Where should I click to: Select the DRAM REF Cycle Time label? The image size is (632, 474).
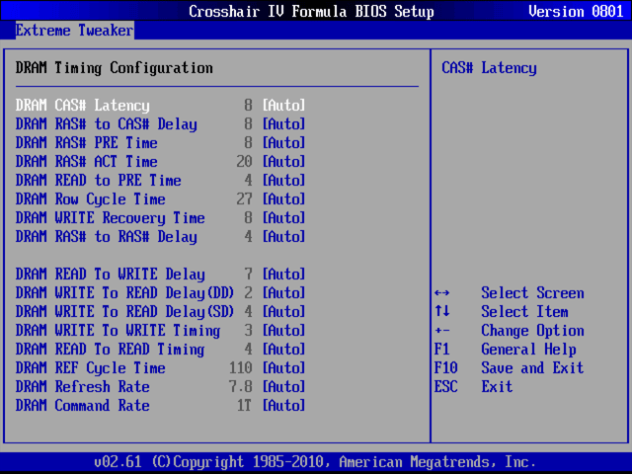(91, 367)
